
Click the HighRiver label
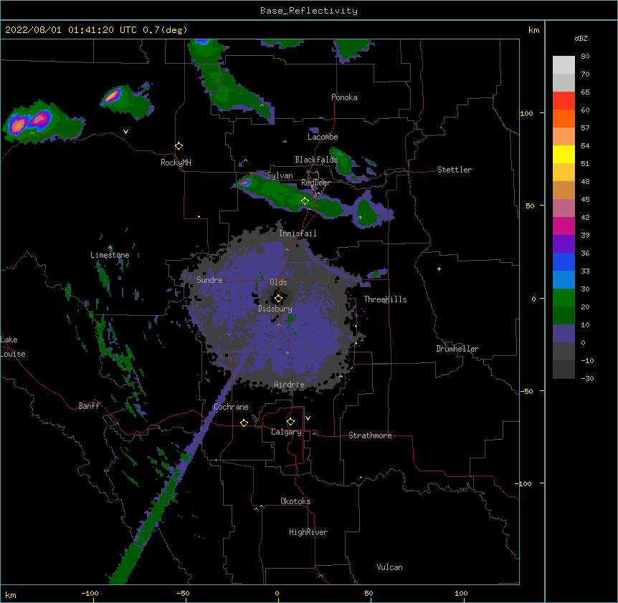coord(308,532)
